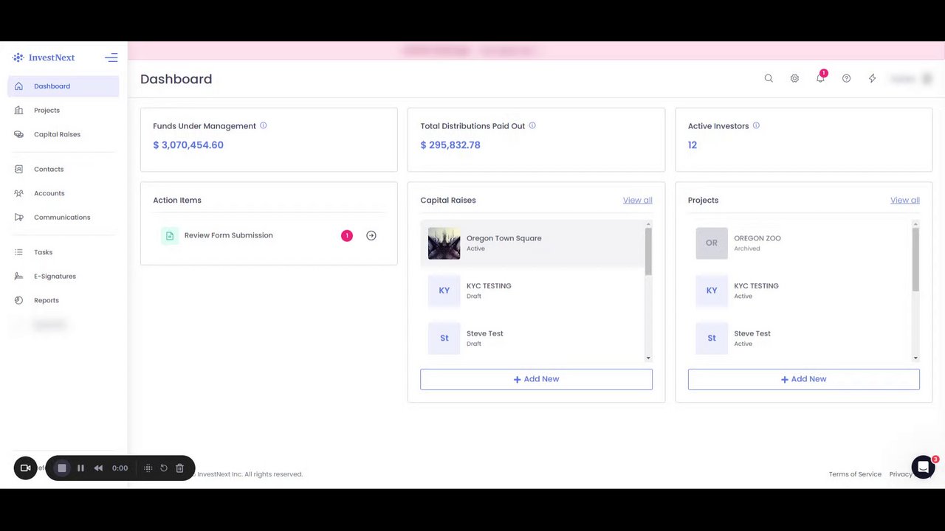Open Dashboard in the sidebar
The height and width of the screenshot is (531, 945).
coord(63,86)
